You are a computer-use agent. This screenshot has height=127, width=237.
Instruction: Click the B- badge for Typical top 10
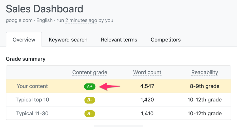tap(90, 100)
